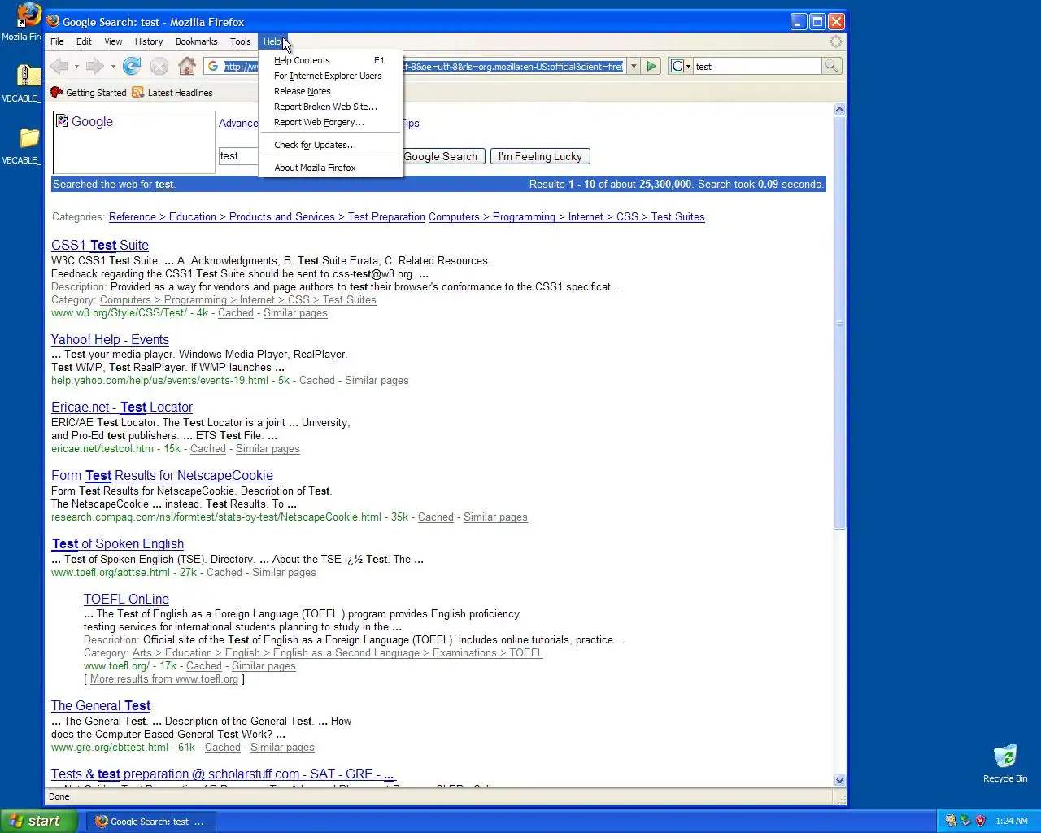Screen dimensions: 1041x833
Task: Click the activity throbber icon
Action: (835, 41)
